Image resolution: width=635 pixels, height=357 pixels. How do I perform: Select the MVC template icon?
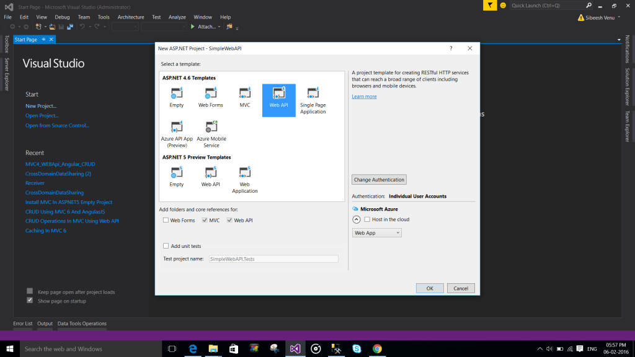245,94
